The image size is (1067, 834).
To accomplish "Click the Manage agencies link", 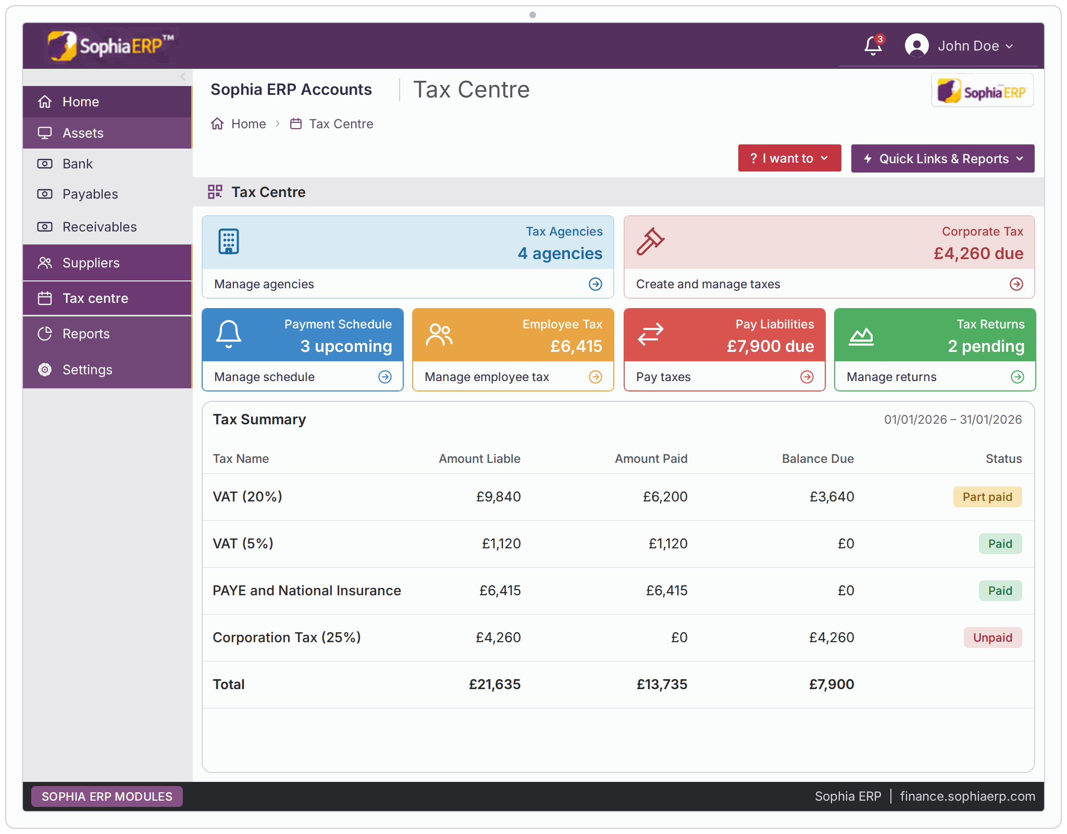I will click(264, 284).
